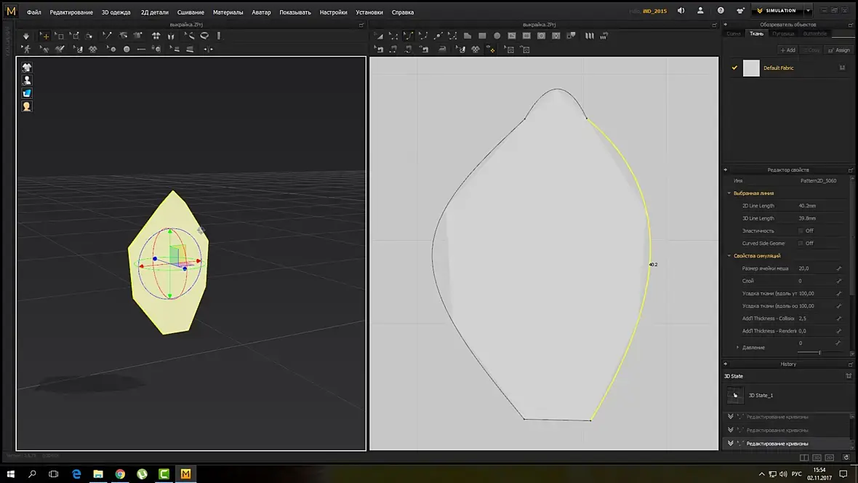This screenshot has width=858, height=483.
Task: Choose the Polygon pattern tool
Action: 468,36
